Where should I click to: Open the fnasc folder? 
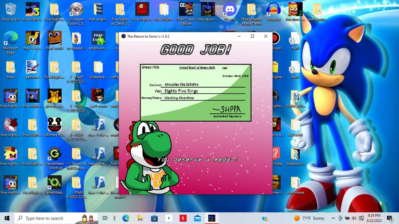[x=11, y=70]
